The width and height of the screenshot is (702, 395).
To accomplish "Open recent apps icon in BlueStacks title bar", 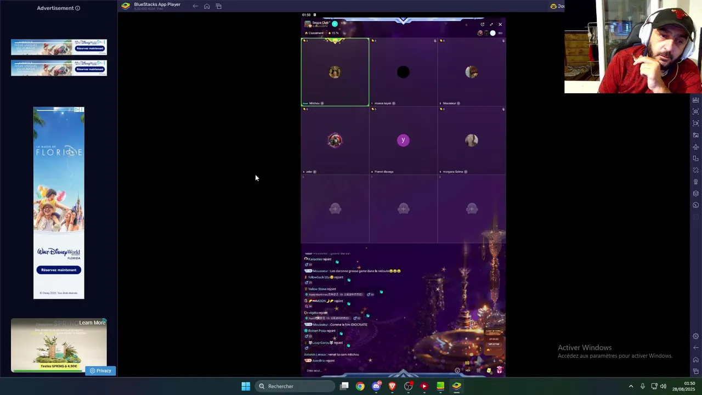I will (x=218, y=6).
